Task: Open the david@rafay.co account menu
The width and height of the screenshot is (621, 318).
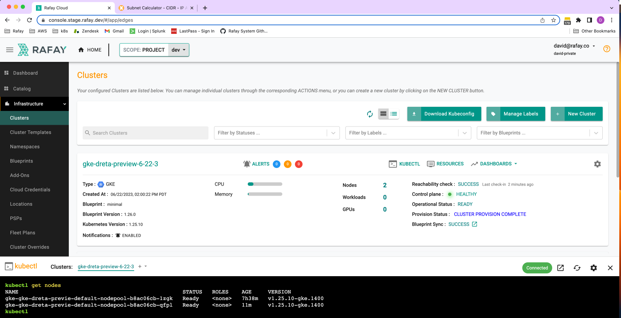Action: [x=574, y=46]
